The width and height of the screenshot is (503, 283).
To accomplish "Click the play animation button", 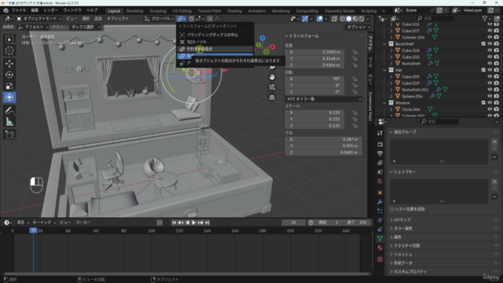I will pyautogui.click(x=194, y=222).
